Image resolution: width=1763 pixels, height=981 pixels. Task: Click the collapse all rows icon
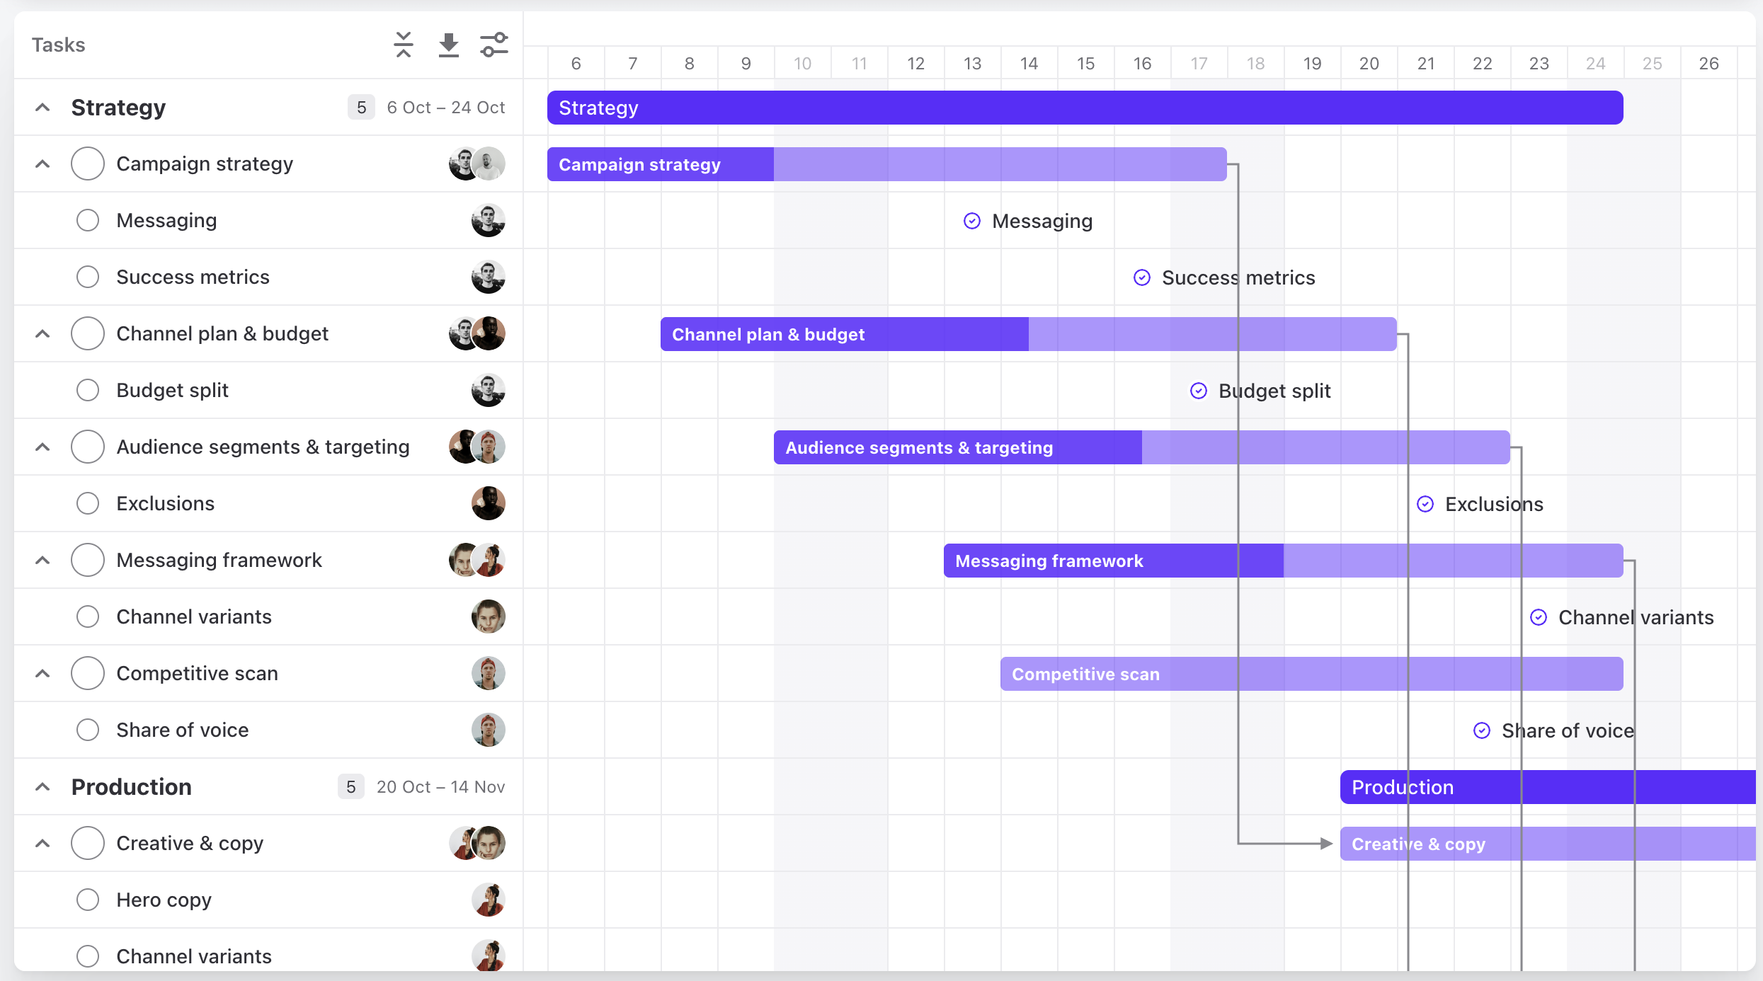404,45
